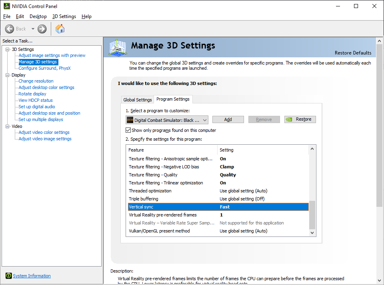Select 'Texture filtering - Trilinear optimization' row

click(x=218, y=183)
